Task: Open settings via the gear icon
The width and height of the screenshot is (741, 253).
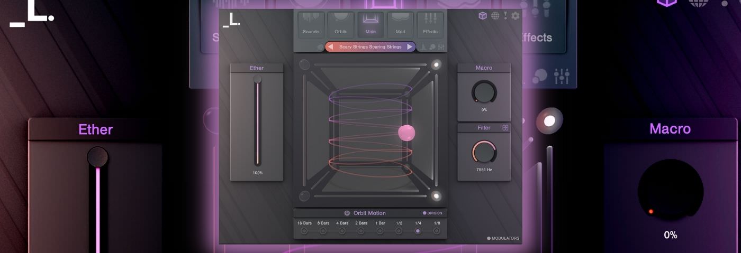Action: pyautogui.click(x=515, y=16)
